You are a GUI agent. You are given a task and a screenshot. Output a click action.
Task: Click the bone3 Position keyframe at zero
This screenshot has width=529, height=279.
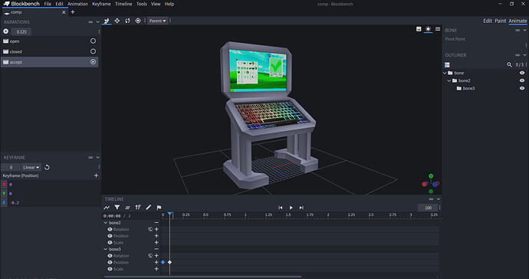(163, 262)
